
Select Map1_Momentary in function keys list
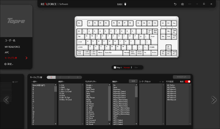point(120,100)
